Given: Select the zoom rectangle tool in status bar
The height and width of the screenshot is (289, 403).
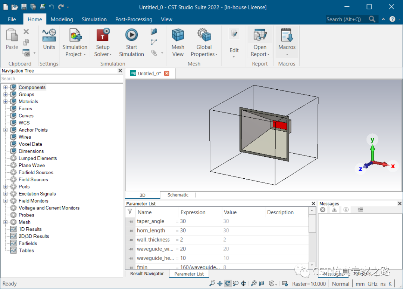Looking at the screenshot, I should (x=212, y=284).
